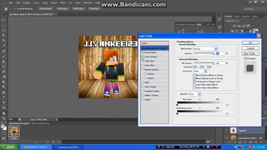Select the Blur tool

point(4,82)
